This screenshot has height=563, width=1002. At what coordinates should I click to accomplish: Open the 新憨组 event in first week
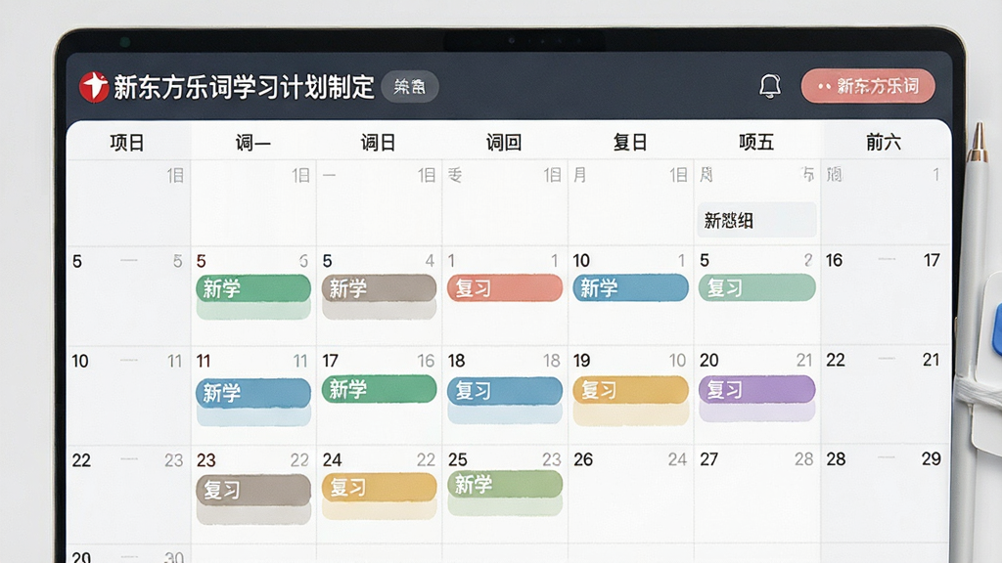coord(756,220)
